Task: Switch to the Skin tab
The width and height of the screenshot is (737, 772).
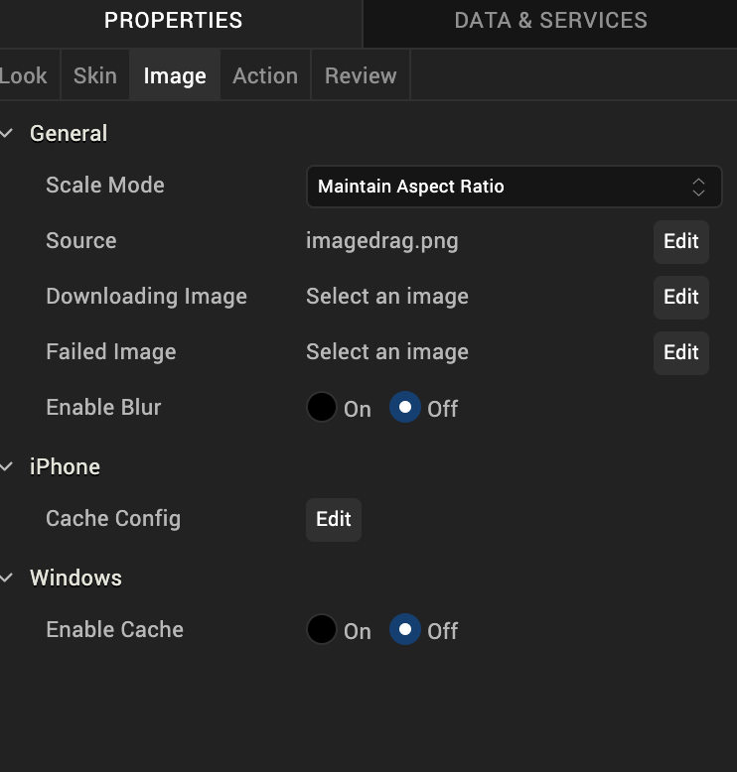Action: coord(94,76)
